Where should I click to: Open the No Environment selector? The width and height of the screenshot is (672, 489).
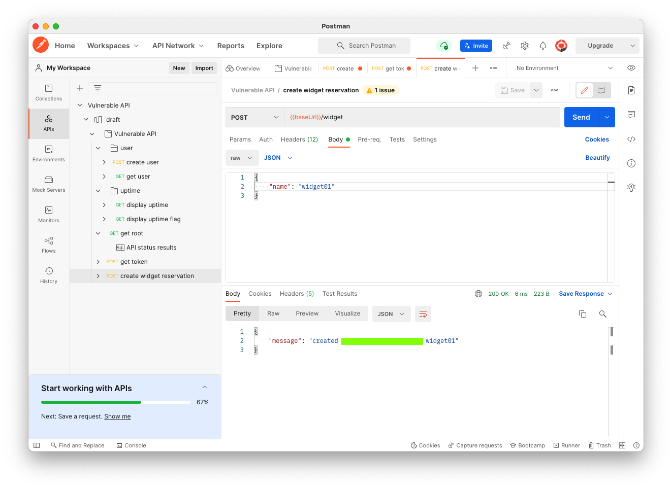tap(565, 68)
